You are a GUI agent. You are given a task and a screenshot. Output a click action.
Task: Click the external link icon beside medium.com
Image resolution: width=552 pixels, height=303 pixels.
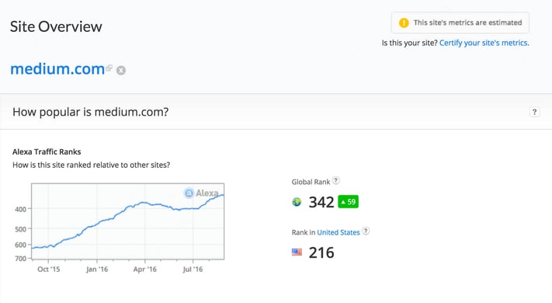pos(109,68)
